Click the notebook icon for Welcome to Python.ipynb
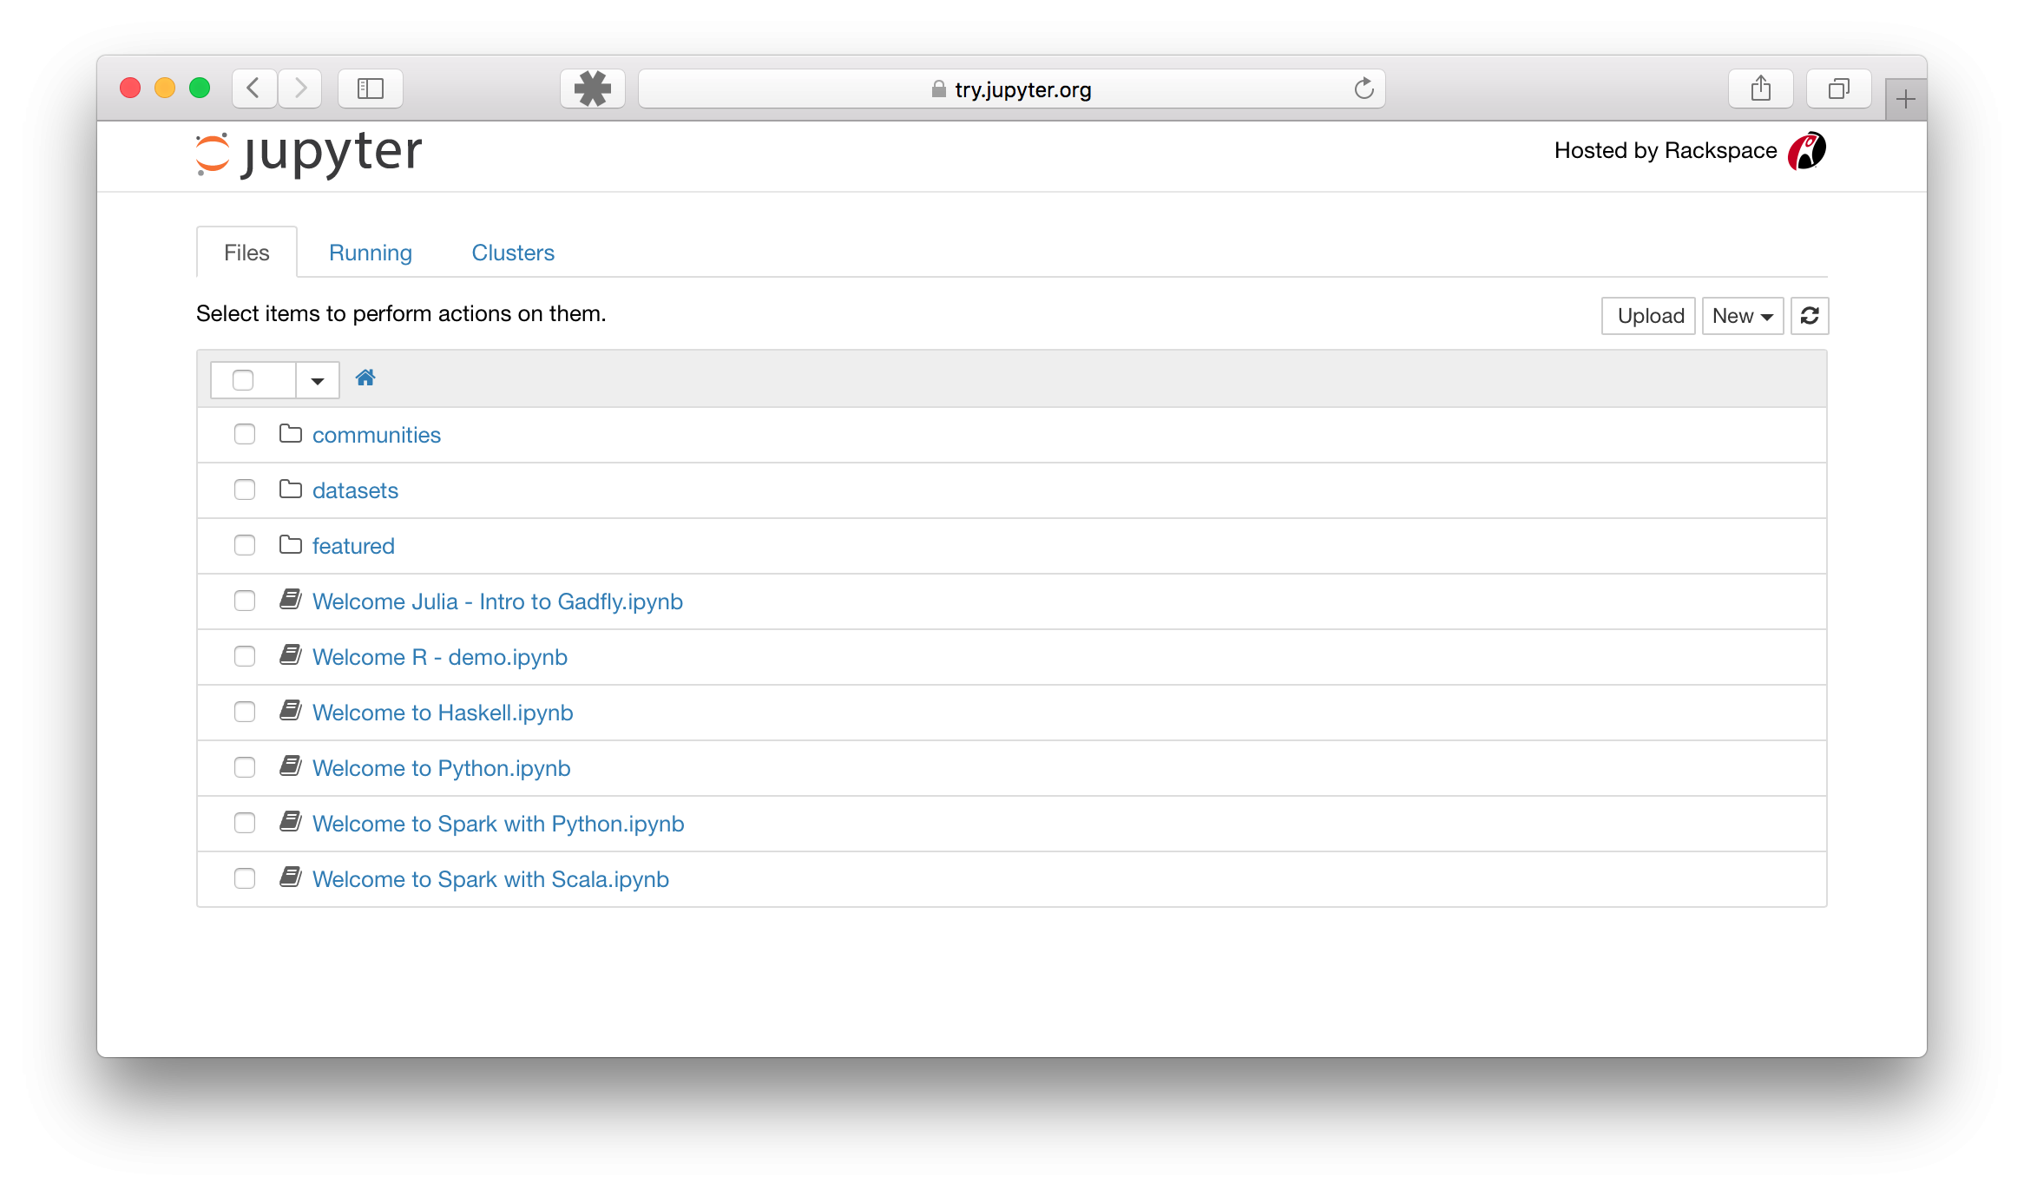 click(x=291, y=767)
